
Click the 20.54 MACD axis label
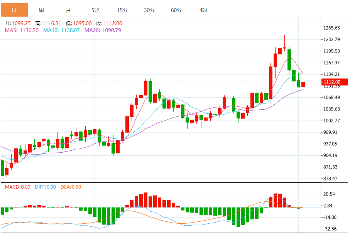(x=329, y=194)
